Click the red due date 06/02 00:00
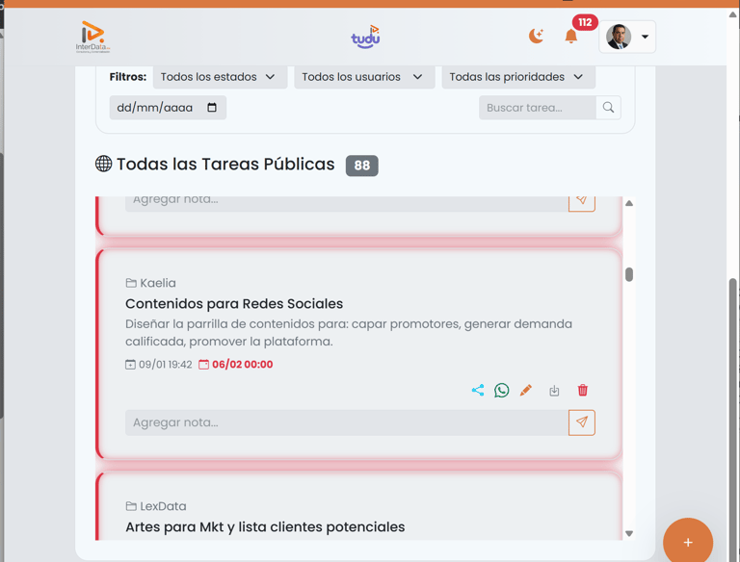Screen dimensions: 740x562 click(236, 365)
